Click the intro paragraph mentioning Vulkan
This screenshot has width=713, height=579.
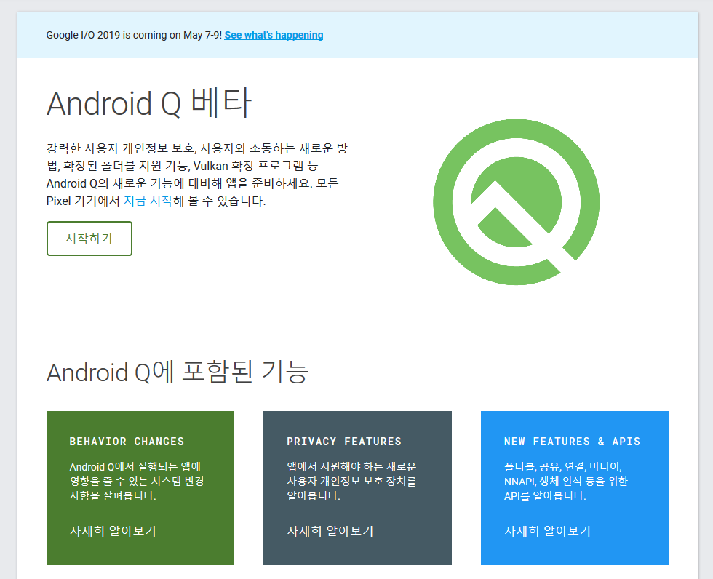click(197, 175)
